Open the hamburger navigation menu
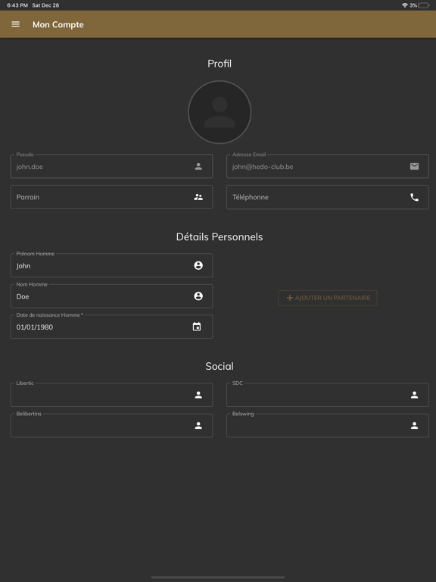The image size is (436, 582). [16, 24]
